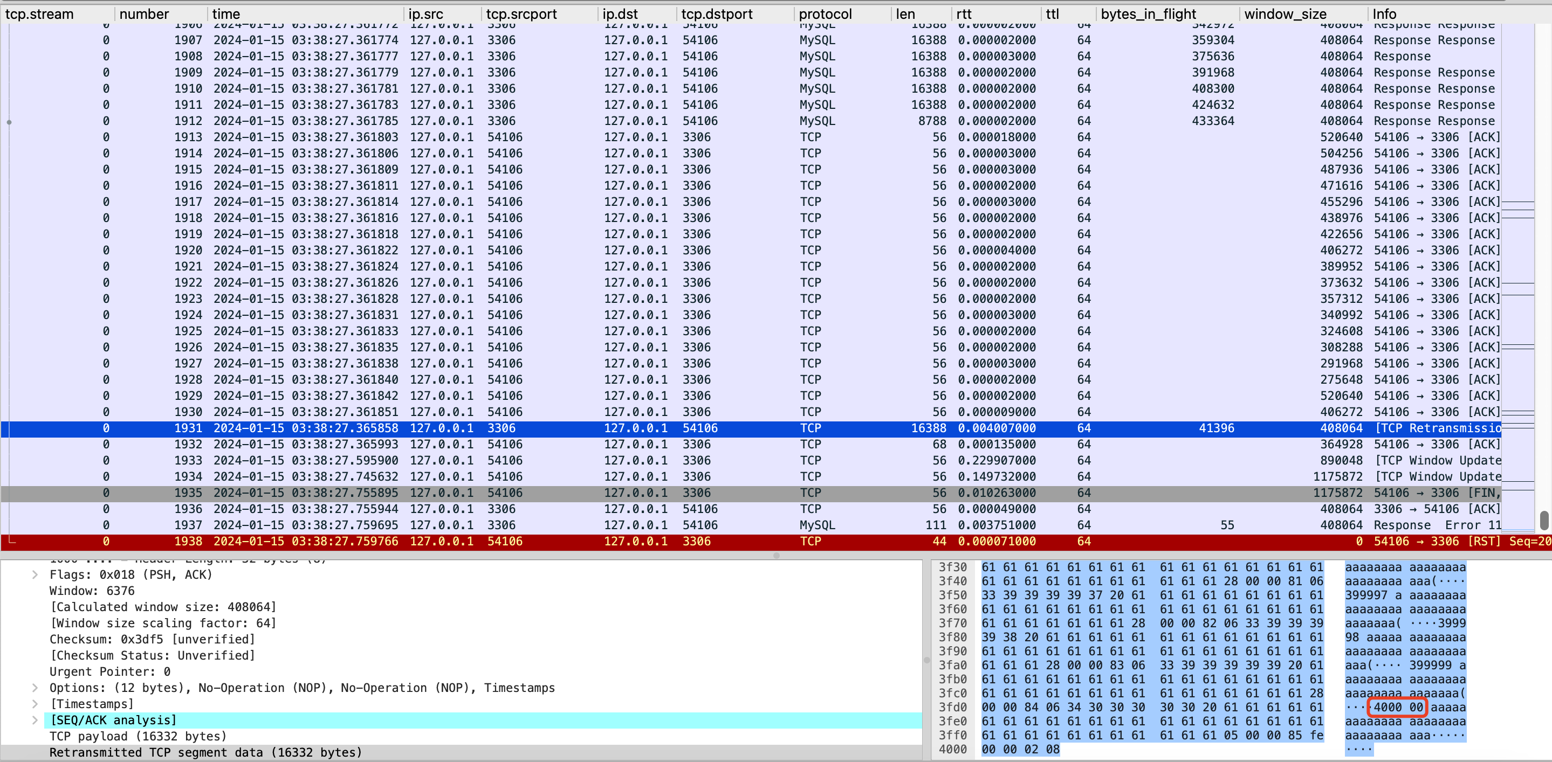
Task: Sort by the tcp.stream column header
Action: tap(40, 14)
